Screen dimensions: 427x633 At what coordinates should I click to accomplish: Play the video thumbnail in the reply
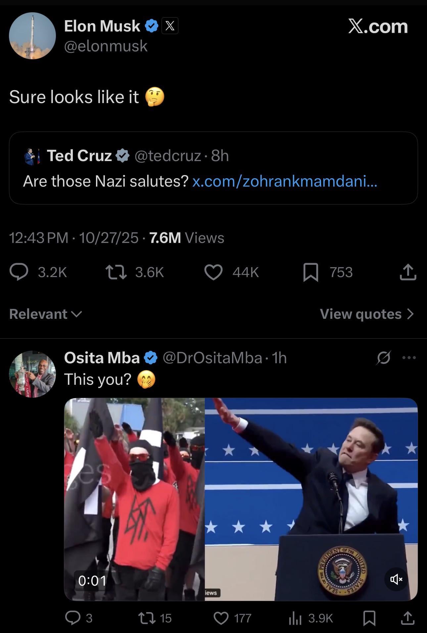tap(241, 499)
